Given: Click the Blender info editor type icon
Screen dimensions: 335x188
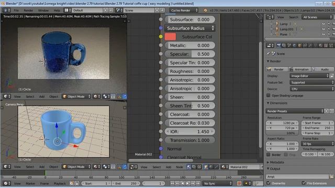Looking at the screenshot, I should [7, 10].
